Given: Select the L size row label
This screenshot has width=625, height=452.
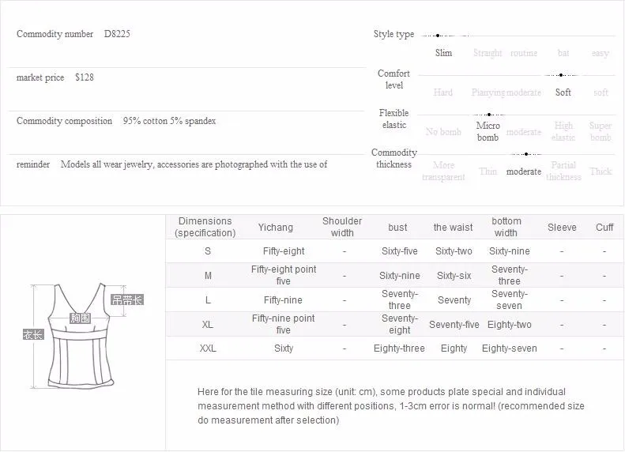Looking at the screenshot, I should tap(208, 300).
